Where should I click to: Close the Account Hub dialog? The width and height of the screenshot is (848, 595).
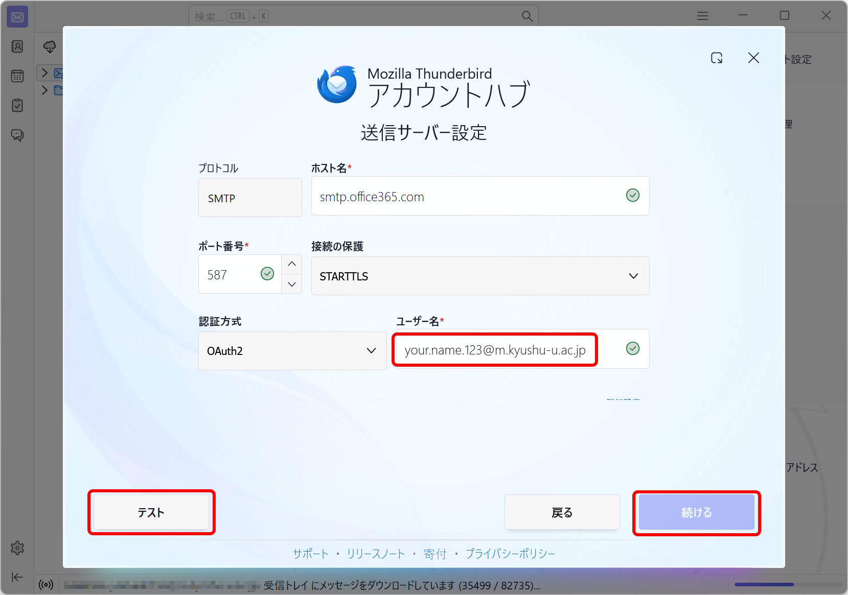pyautogui.click(x=753, y=58)
